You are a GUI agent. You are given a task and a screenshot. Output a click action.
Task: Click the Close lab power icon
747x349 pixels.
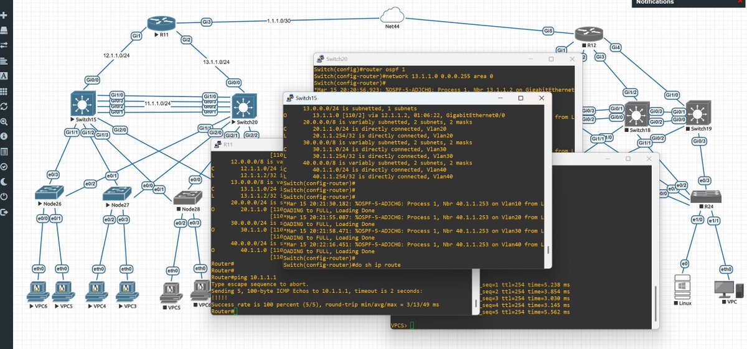[4, 197]
